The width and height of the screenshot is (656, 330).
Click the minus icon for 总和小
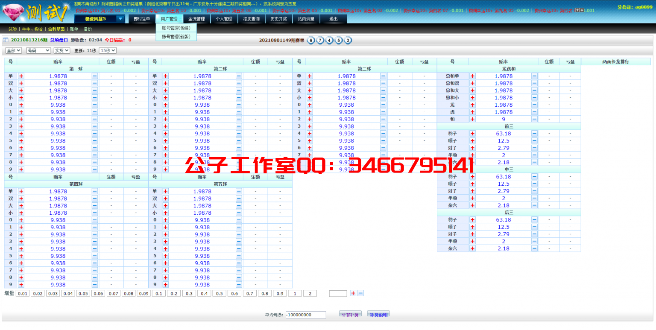click(534, 98)
